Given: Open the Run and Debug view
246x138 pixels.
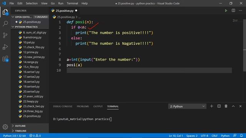Looking at the screenshot, I should tap(5, 47).
